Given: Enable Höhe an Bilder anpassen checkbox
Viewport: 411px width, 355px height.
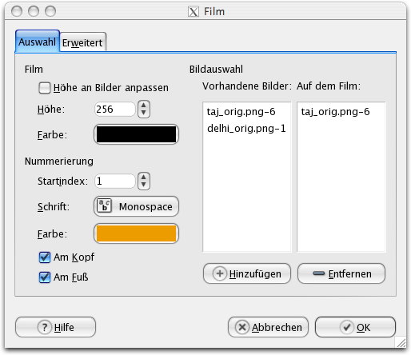Looking at the screenshot, I should [44, 88].
